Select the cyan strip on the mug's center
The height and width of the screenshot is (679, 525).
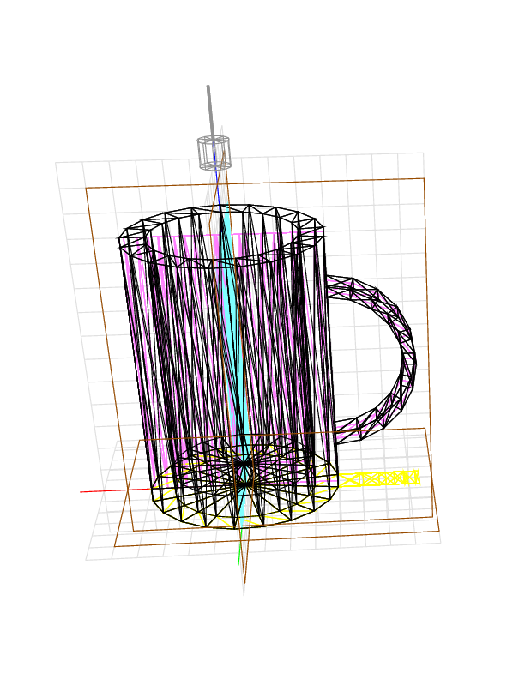point(236,343)
